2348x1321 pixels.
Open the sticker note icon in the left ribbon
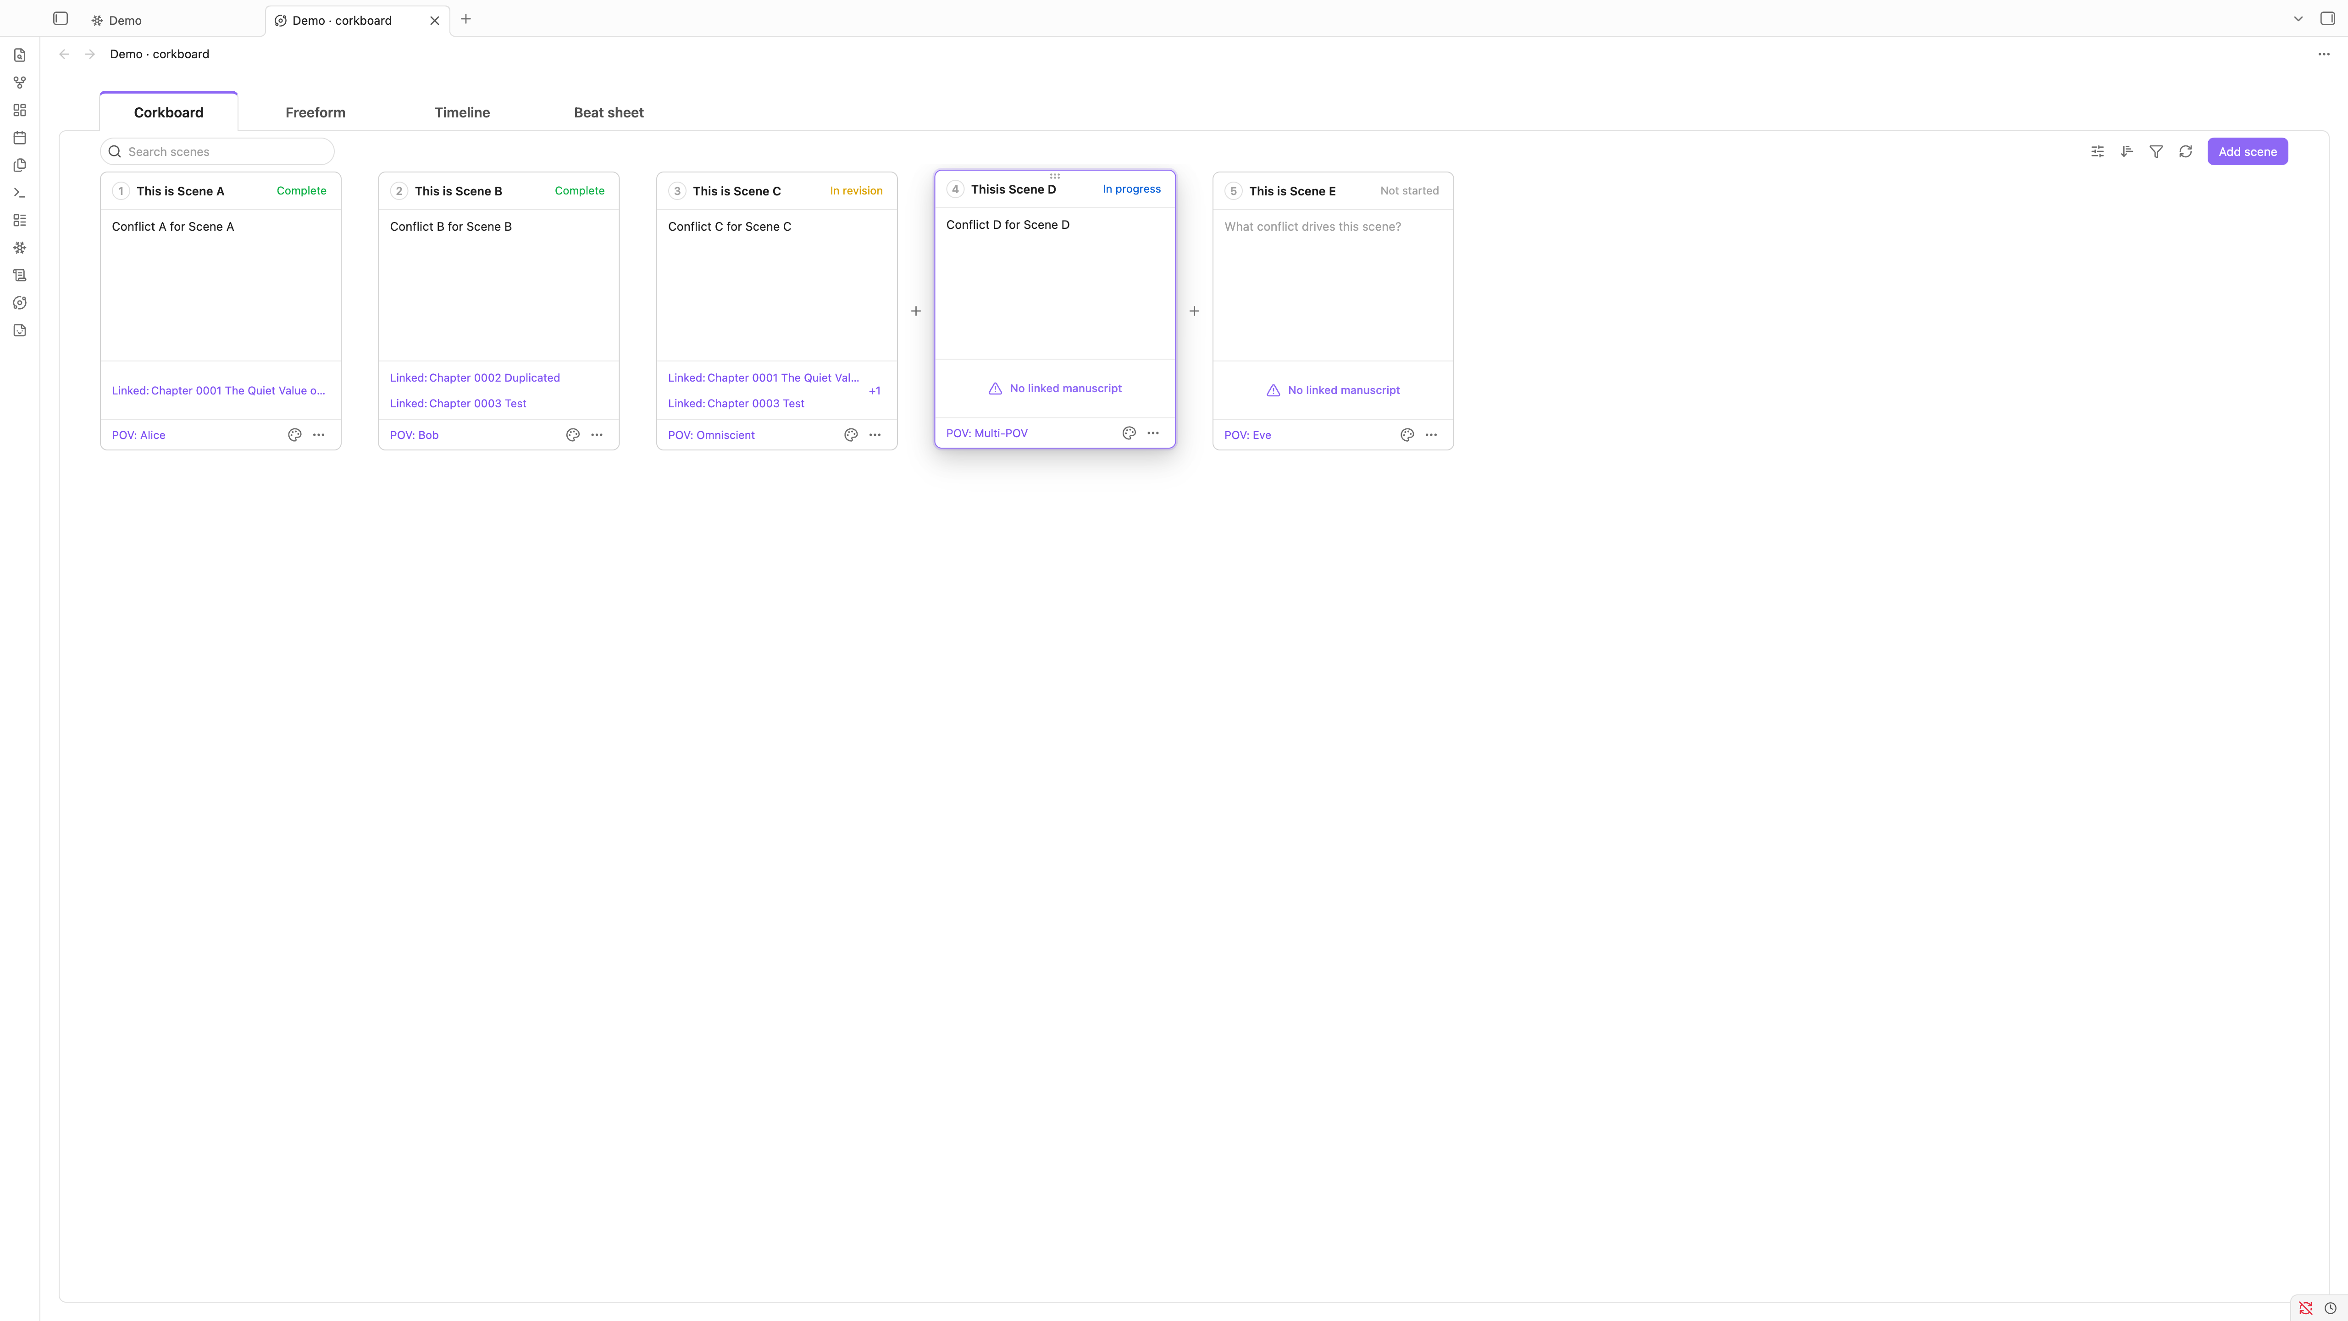[19, 330]
